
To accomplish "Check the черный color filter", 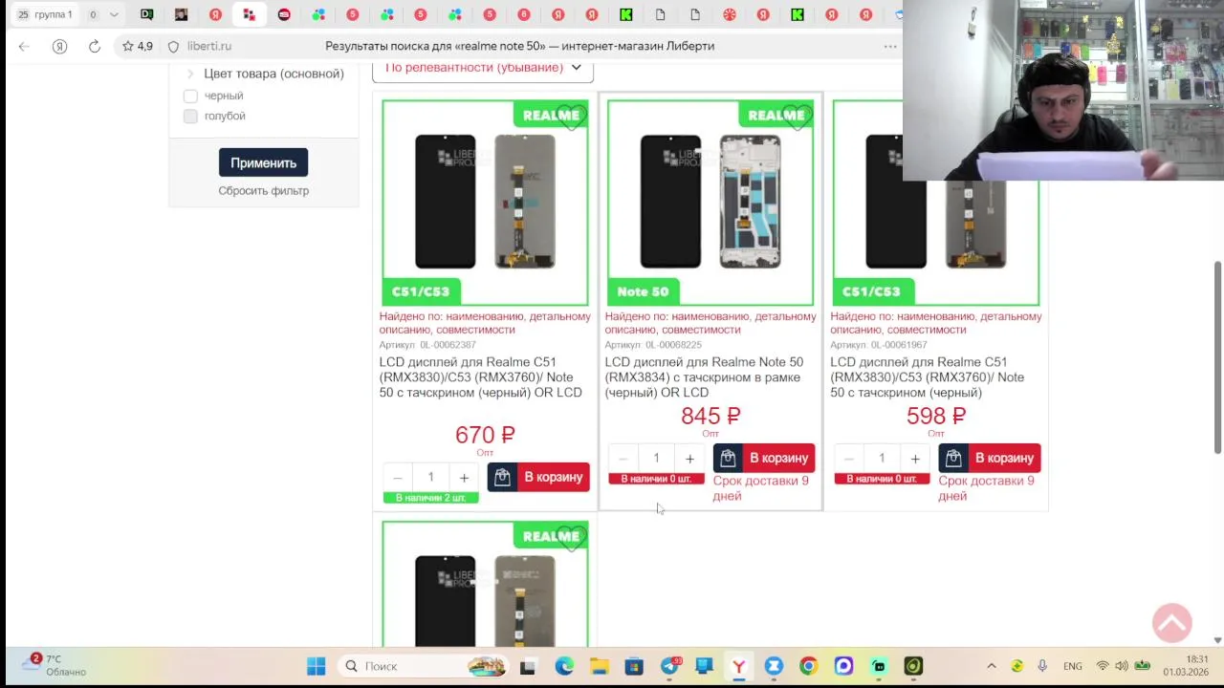I will point(190,96).
